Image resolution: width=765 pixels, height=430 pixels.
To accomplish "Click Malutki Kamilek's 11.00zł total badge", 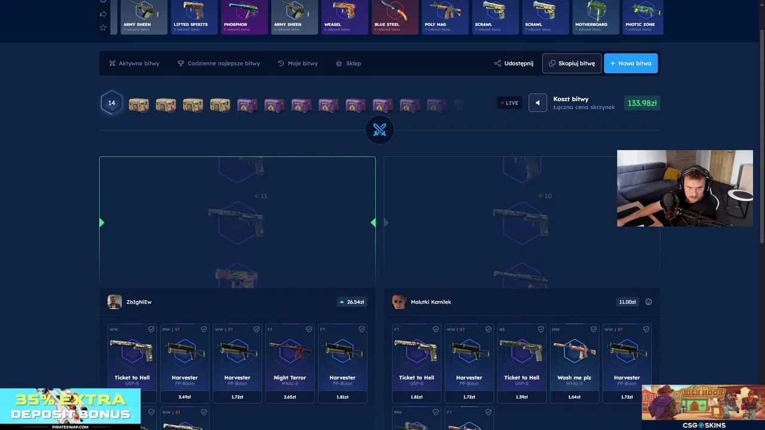I will click(x=628, y=302).
